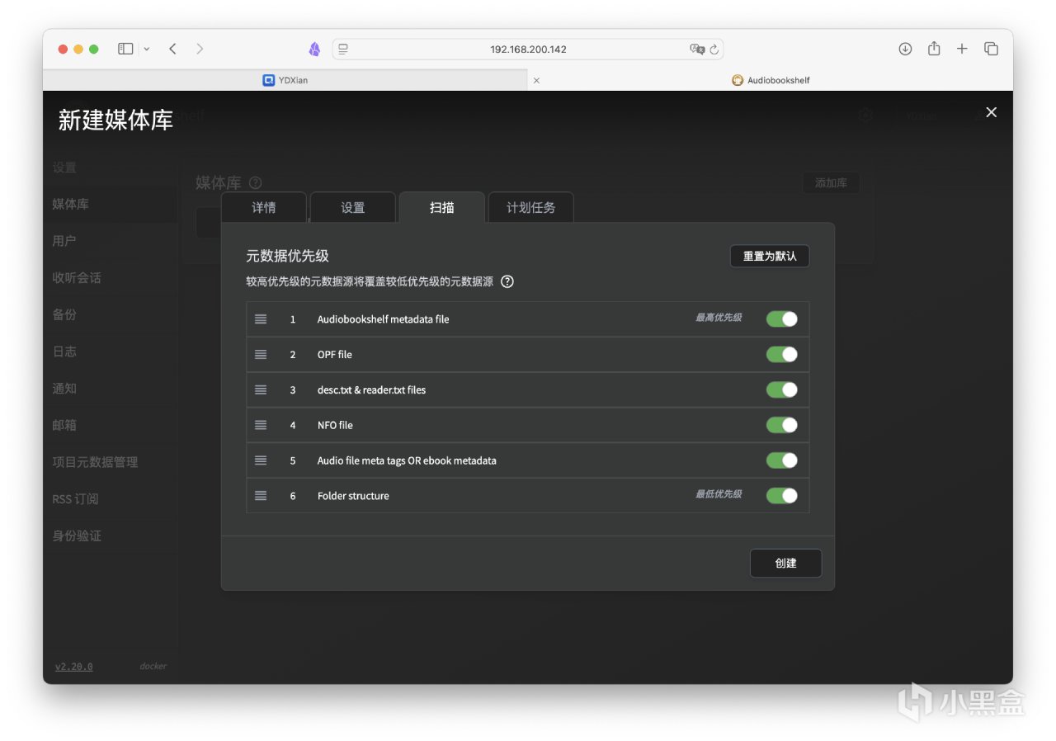
Task: Click the Folder structure label
Action: [x=353, y=496]
